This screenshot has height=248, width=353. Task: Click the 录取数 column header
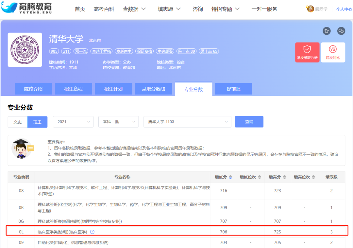(331, 177)
